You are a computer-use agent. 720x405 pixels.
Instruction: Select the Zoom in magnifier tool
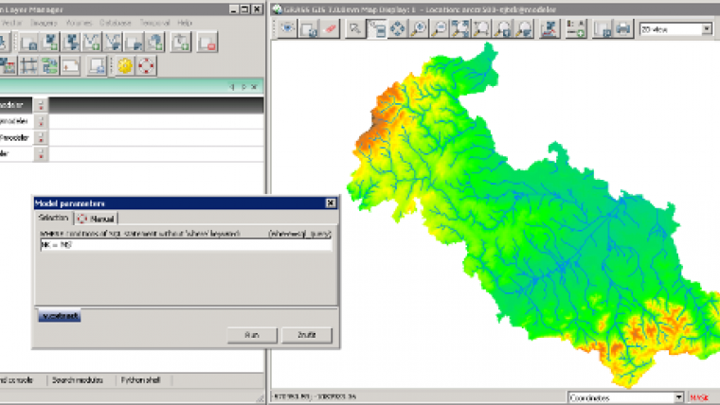click(419, 29)
